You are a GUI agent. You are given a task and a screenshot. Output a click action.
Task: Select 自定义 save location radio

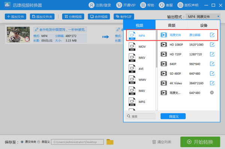coord(39,142)
